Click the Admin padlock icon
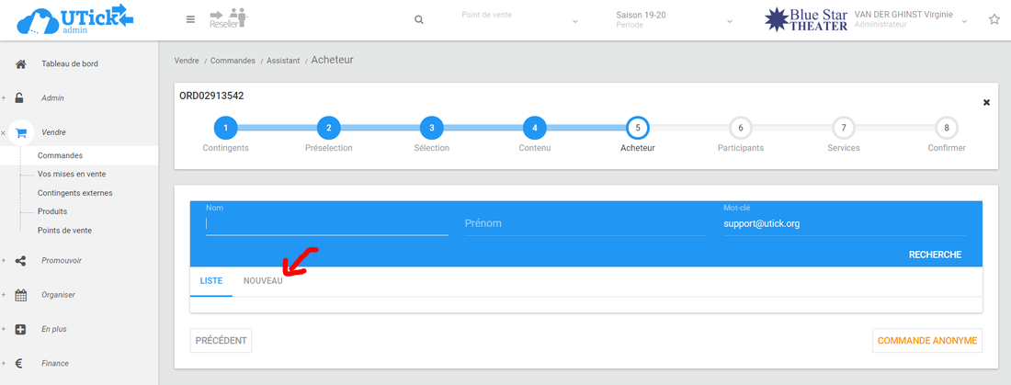The image size is (1011, 385). [x=20, y=98]
